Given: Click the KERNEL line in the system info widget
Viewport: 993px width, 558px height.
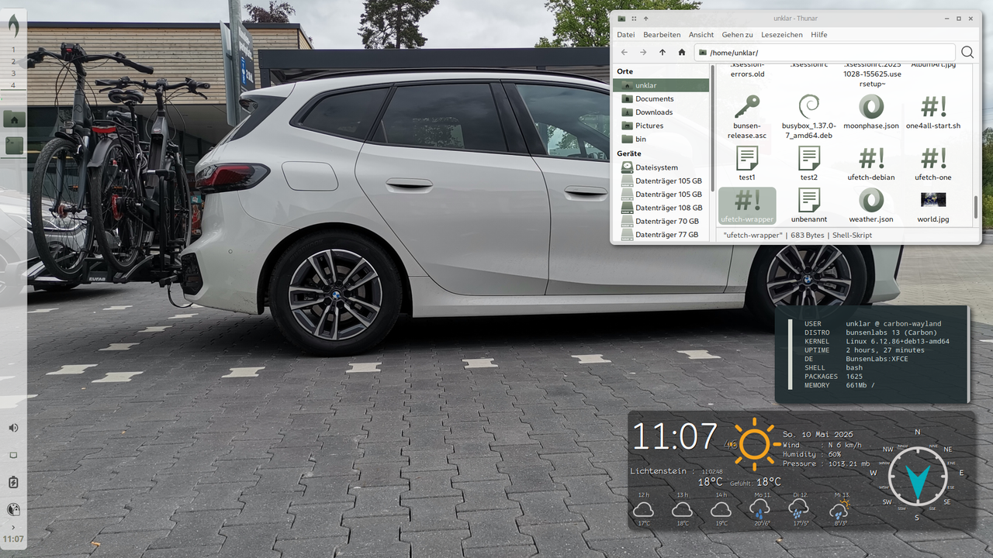Looking at the screenshot, I should click(x=877, y=341).
